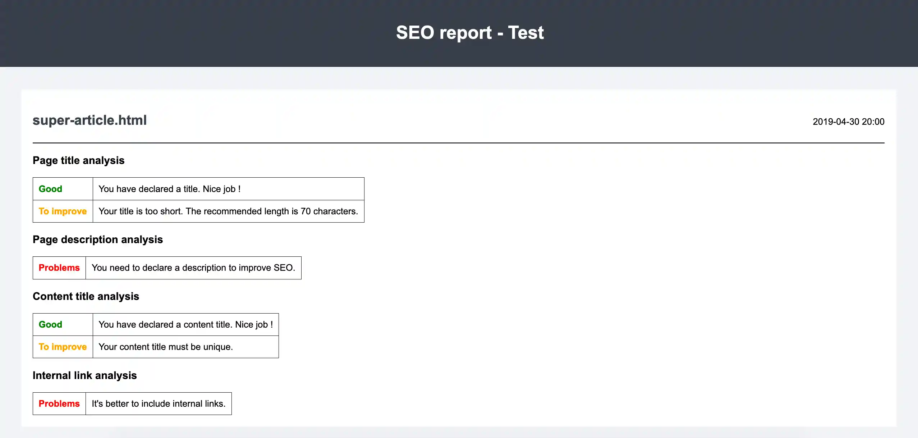The height and width of the screenshot is (438, 918).
Task: Click the declared content title message
Action: point(185,324)
